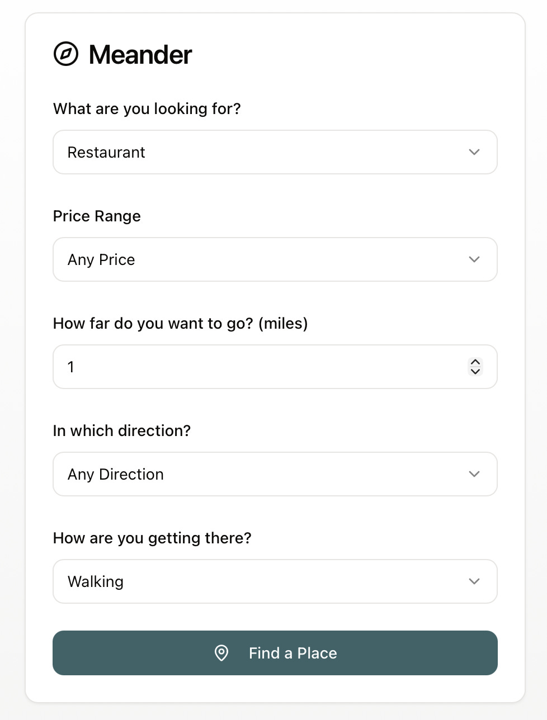Click the "How far do you want to go?" label

tap(180, 323)
